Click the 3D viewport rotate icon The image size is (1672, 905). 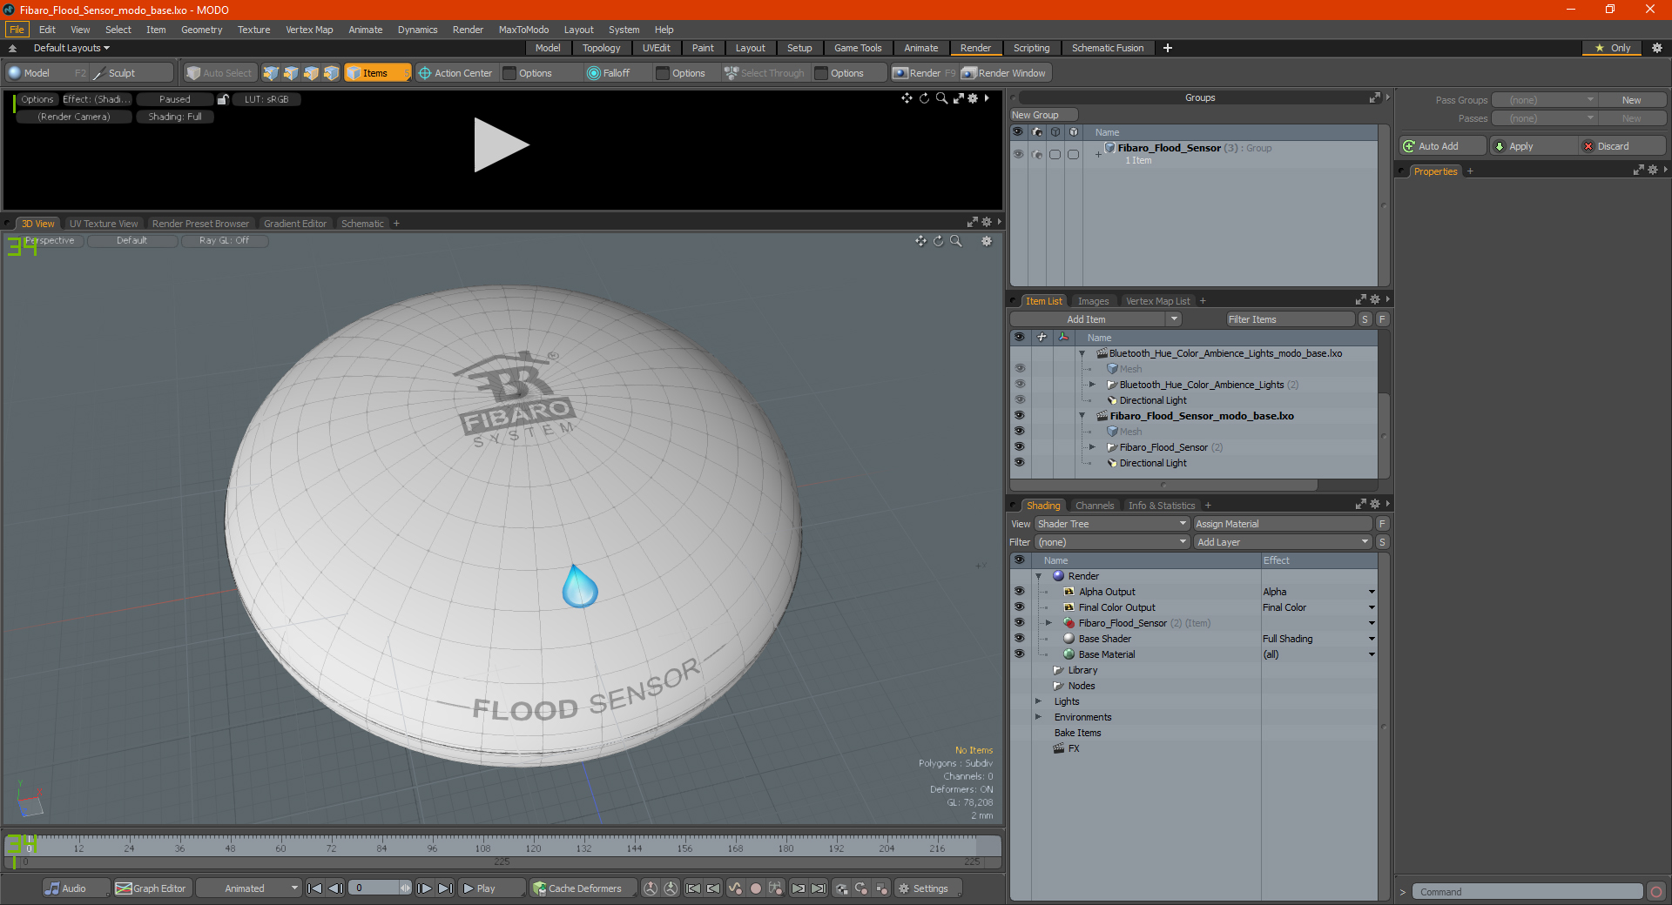tap(939, 241)
